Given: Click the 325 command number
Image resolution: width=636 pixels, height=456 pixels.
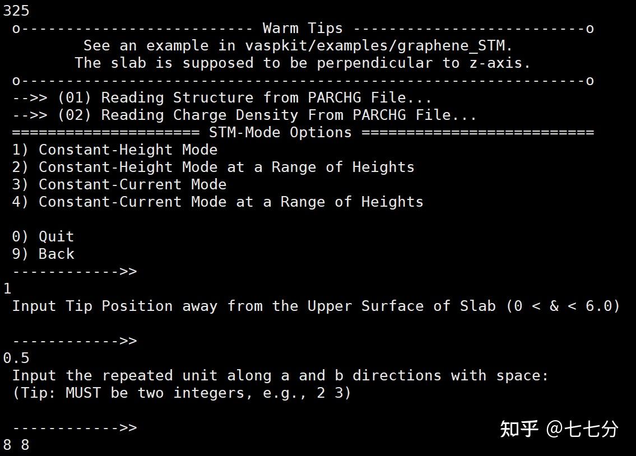Looking at the screenshot, I should click(16, 11).
